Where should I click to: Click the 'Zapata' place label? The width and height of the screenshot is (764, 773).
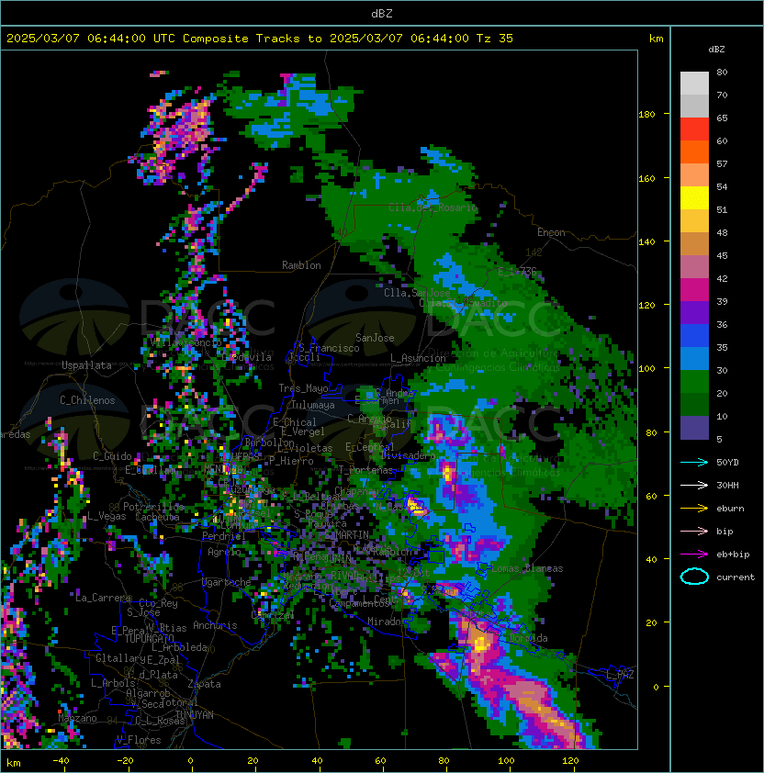pos(204,684)
